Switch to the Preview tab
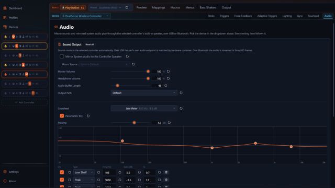This screenshot has height=188, width=335. coord(141,7)
